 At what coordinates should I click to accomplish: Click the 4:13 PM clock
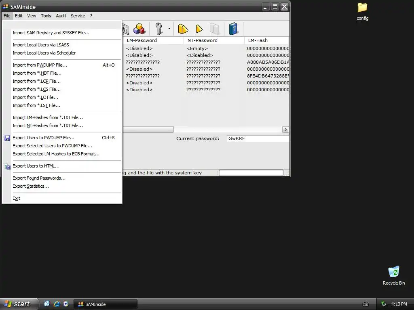click(399, 304)
